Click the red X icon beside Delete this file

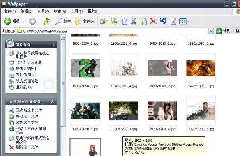pos(12,147)
